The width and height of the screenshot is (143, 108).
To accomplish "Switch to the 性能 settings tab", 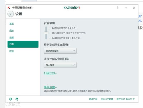I will coord(11,37).
